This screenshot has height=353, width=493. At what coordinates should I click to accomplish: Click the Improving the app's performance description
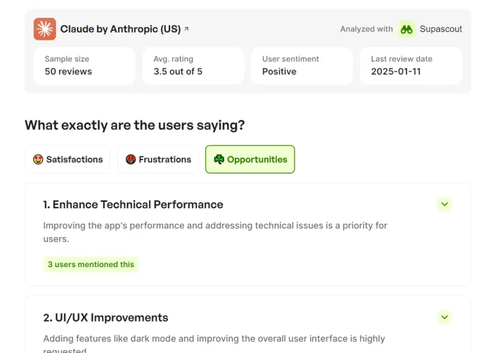(215, 232)
